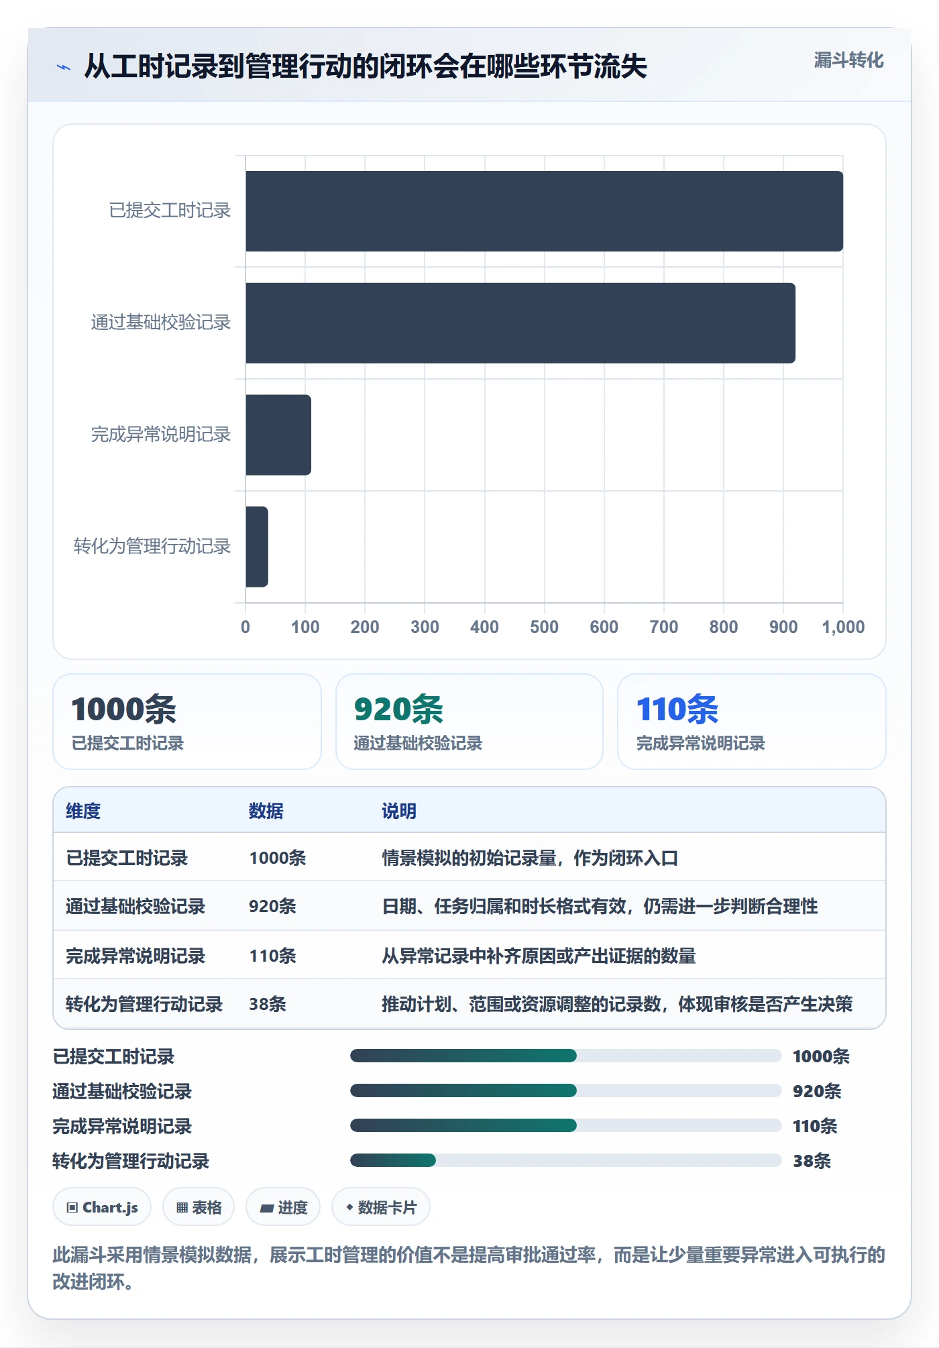
Task: Select the 转化为管理行动记录 bar in the chart
Action: (x=257, y=547)
